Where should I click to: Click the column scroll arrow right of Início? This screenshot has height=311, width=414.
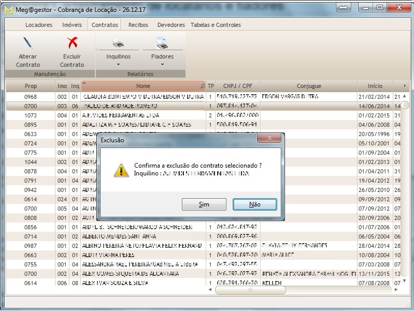click(x=405, y=86)
